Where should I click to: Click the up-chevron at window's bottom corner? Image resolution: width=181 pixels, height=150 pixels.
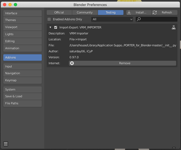tap(174, 148)
